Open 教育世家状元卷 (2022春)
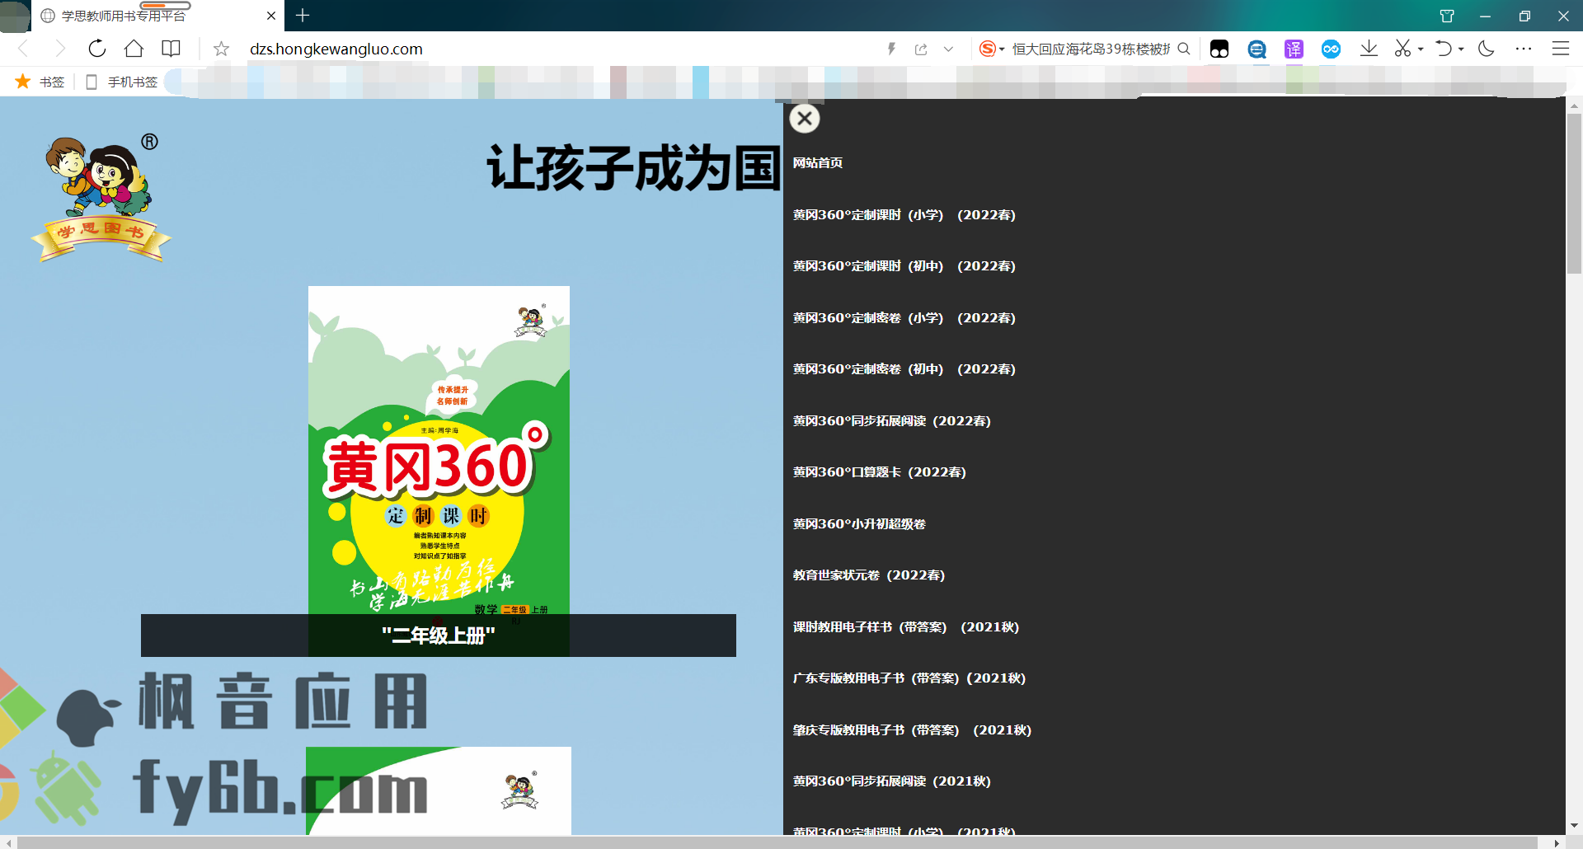The width and height of the screenshot is (1583, 849). tap(869, 575)
